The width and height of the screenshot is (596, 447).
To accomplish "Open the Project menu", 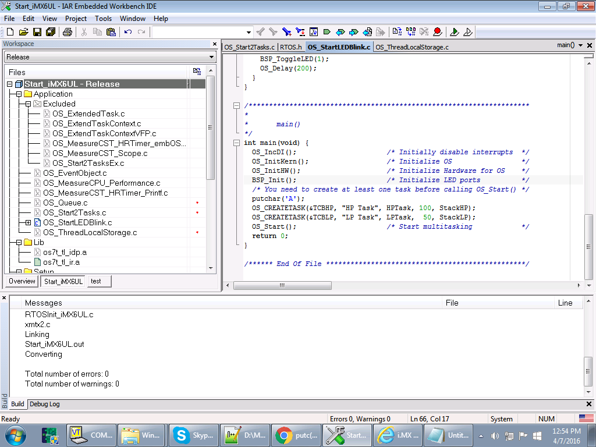I will coord(76,18).
